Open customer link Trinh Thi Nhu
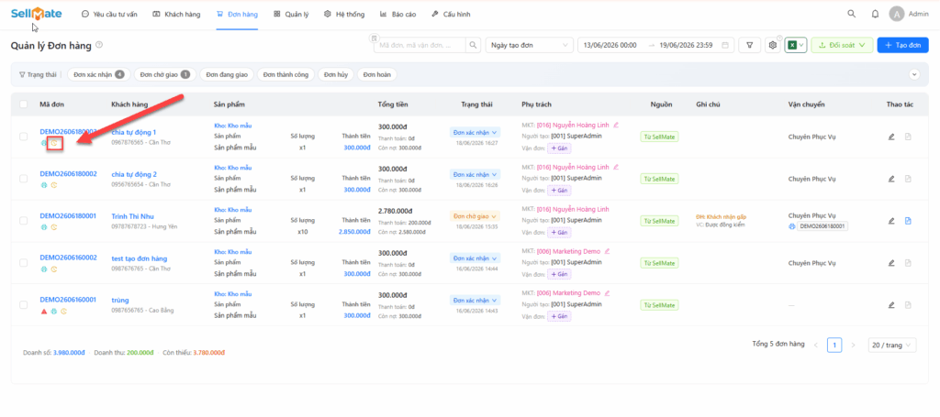This screenshot has height=417, width=940. point(132,216)
